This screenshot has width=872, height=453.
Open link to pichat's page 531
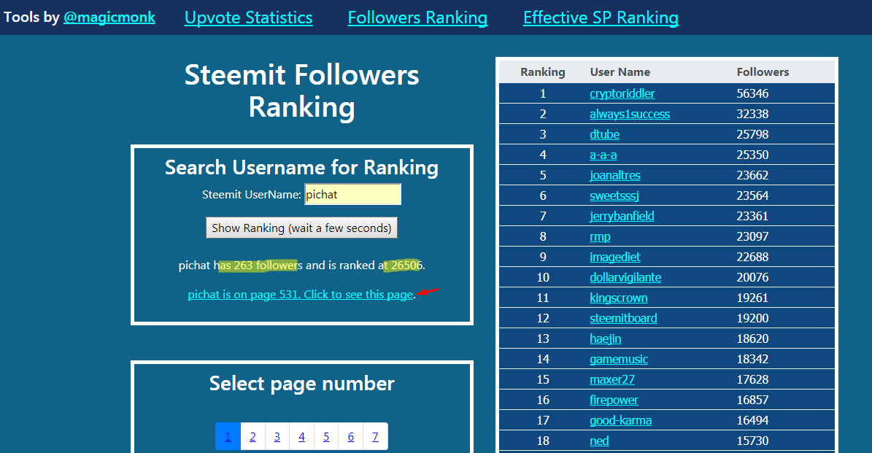[x=301, y=295]
